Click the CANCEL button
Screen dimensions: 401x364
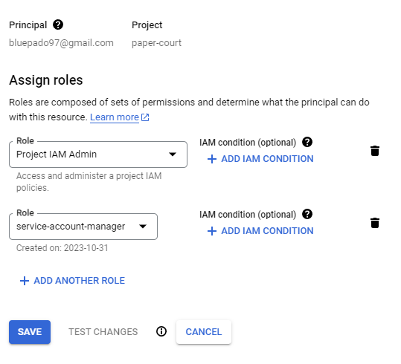pos(204,332)
